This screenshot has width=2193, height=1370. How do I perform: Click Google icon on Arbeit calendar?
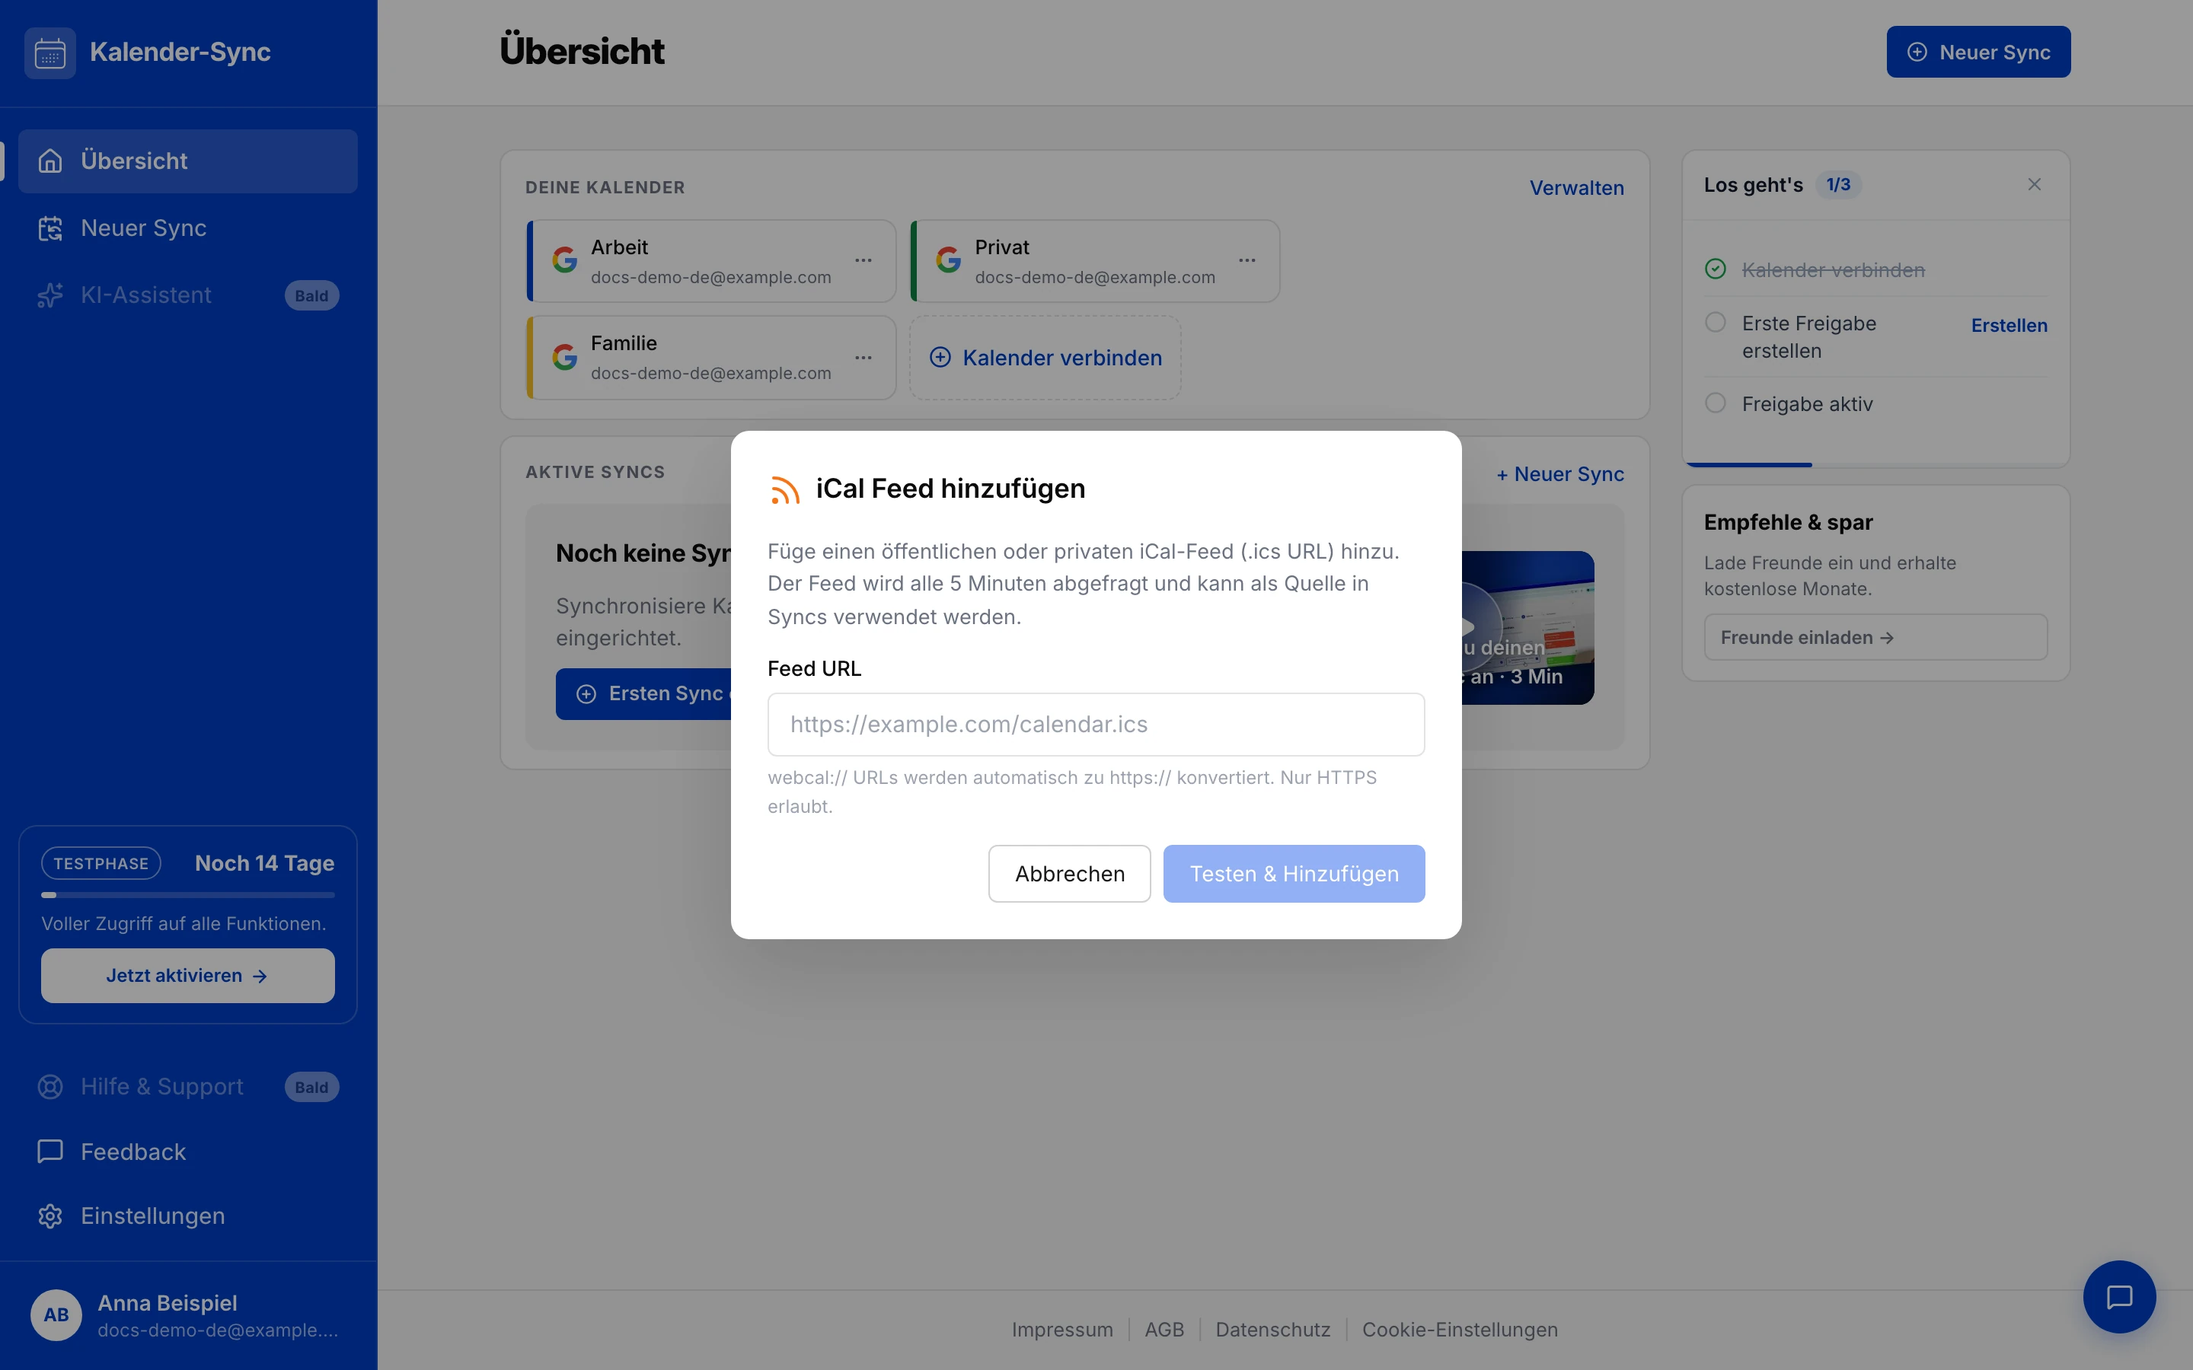564,260
